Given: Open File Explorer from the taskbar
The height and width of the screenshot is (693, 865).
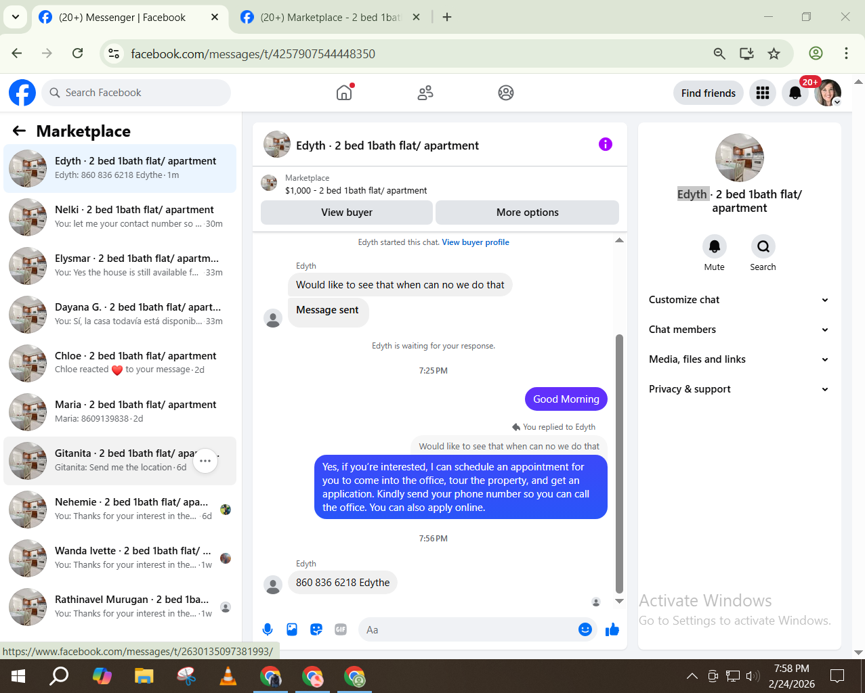Looking at the screenshot, I should (144, 675).
